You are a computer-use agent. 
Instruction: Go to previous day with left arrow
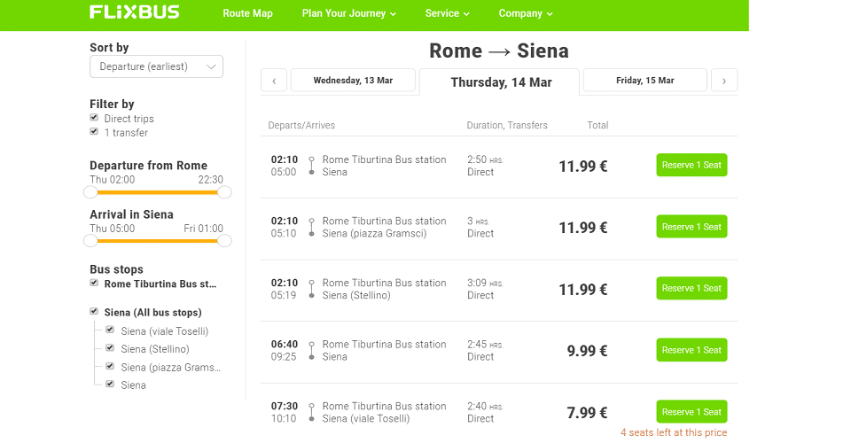[x=274, y=81]
